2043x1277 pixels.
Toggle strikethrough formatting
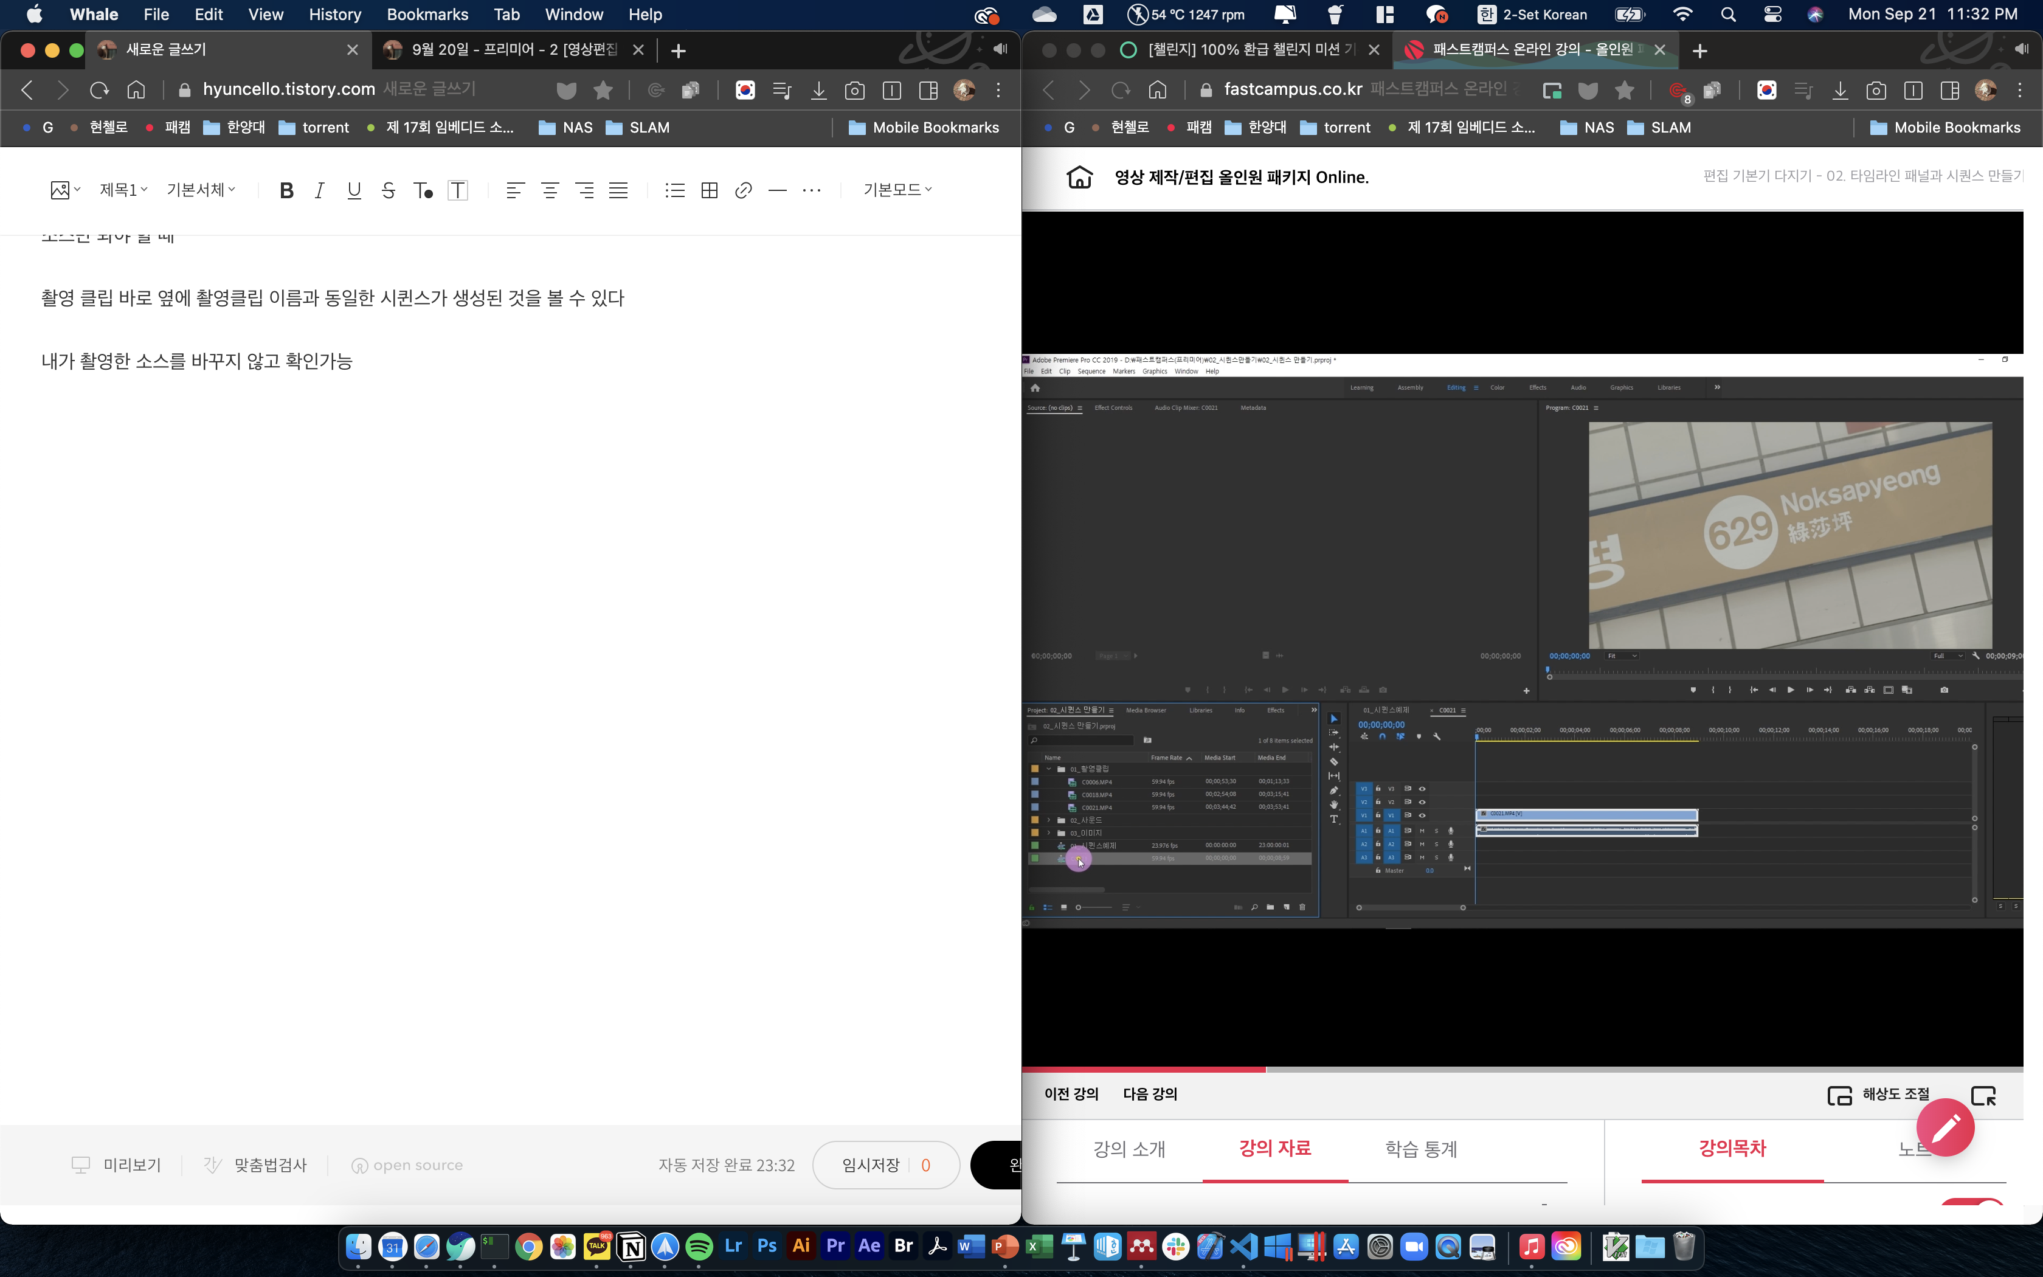coord(389,190)
